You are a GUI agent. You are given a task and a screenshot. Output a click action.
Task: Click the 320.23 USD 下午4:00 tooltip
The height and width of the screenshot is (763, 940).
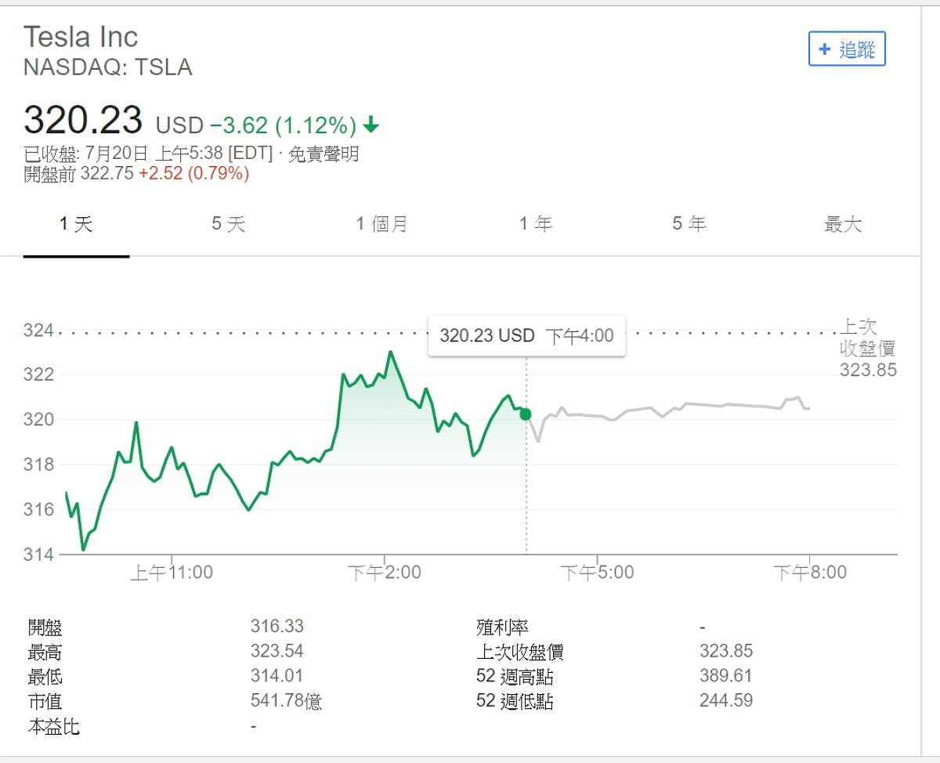(526, 336)
